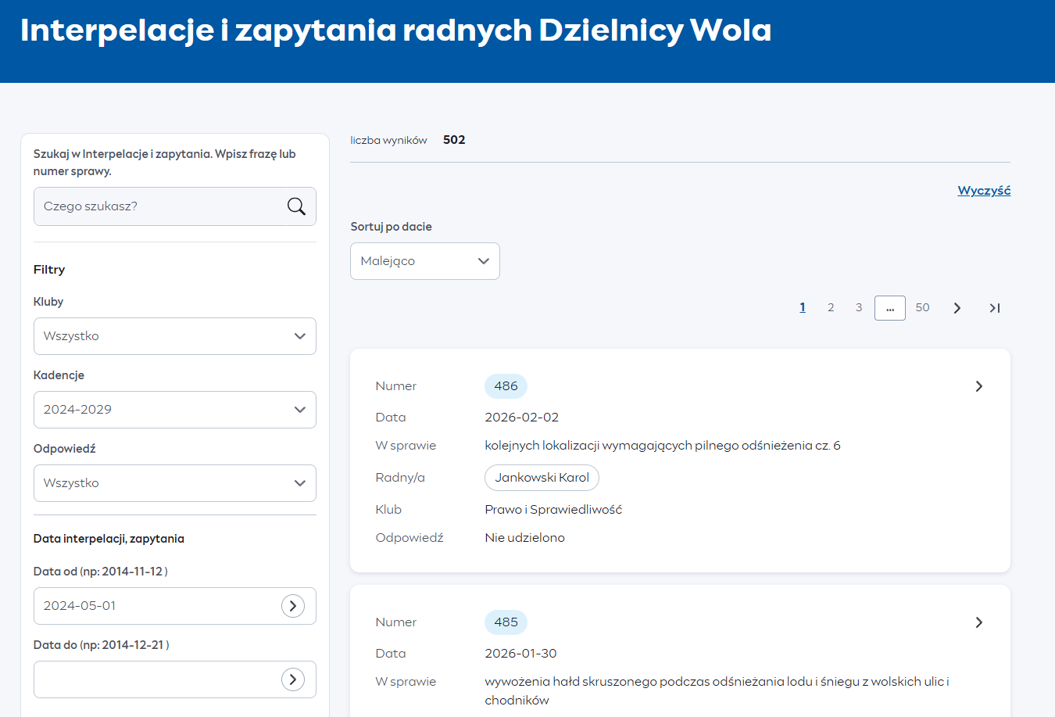
Task: Click the magnifying glass search icon
Action: click(x=296, y=206)
